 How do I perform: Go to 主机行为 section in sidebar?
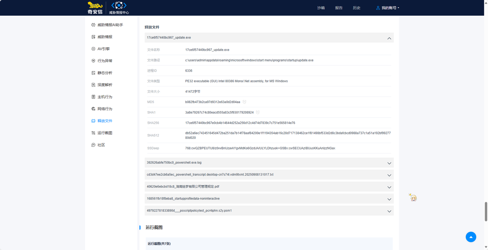[105, 97]
